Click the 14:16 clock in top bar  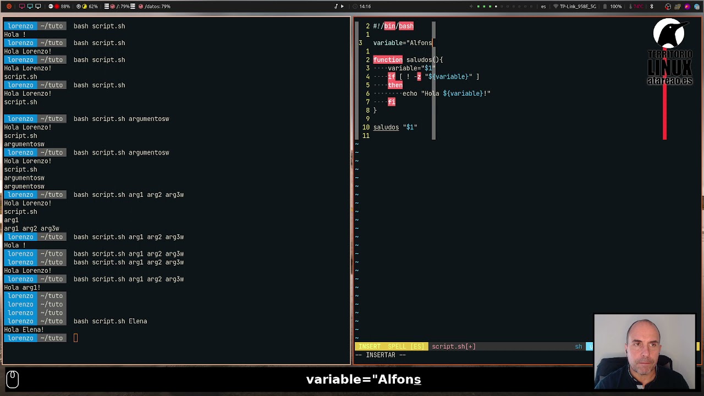(365, 7)
